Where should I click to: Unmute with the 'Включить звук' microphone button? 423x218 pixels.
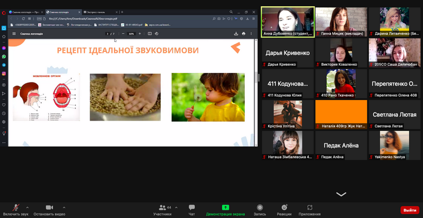[16, 210]
